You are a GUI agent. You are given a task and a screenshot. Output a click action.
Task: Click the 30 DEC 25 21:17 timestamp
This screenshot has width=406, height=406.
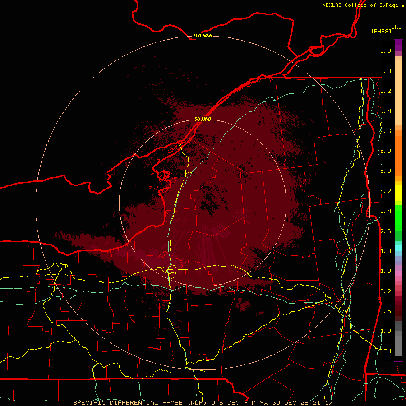pyautogui.click(x=302, y=403)
